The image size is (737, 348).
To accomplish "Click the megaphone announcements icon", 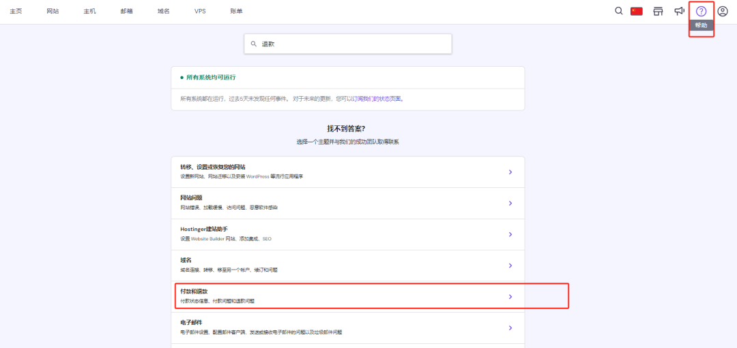I will [x=679, y=11].
